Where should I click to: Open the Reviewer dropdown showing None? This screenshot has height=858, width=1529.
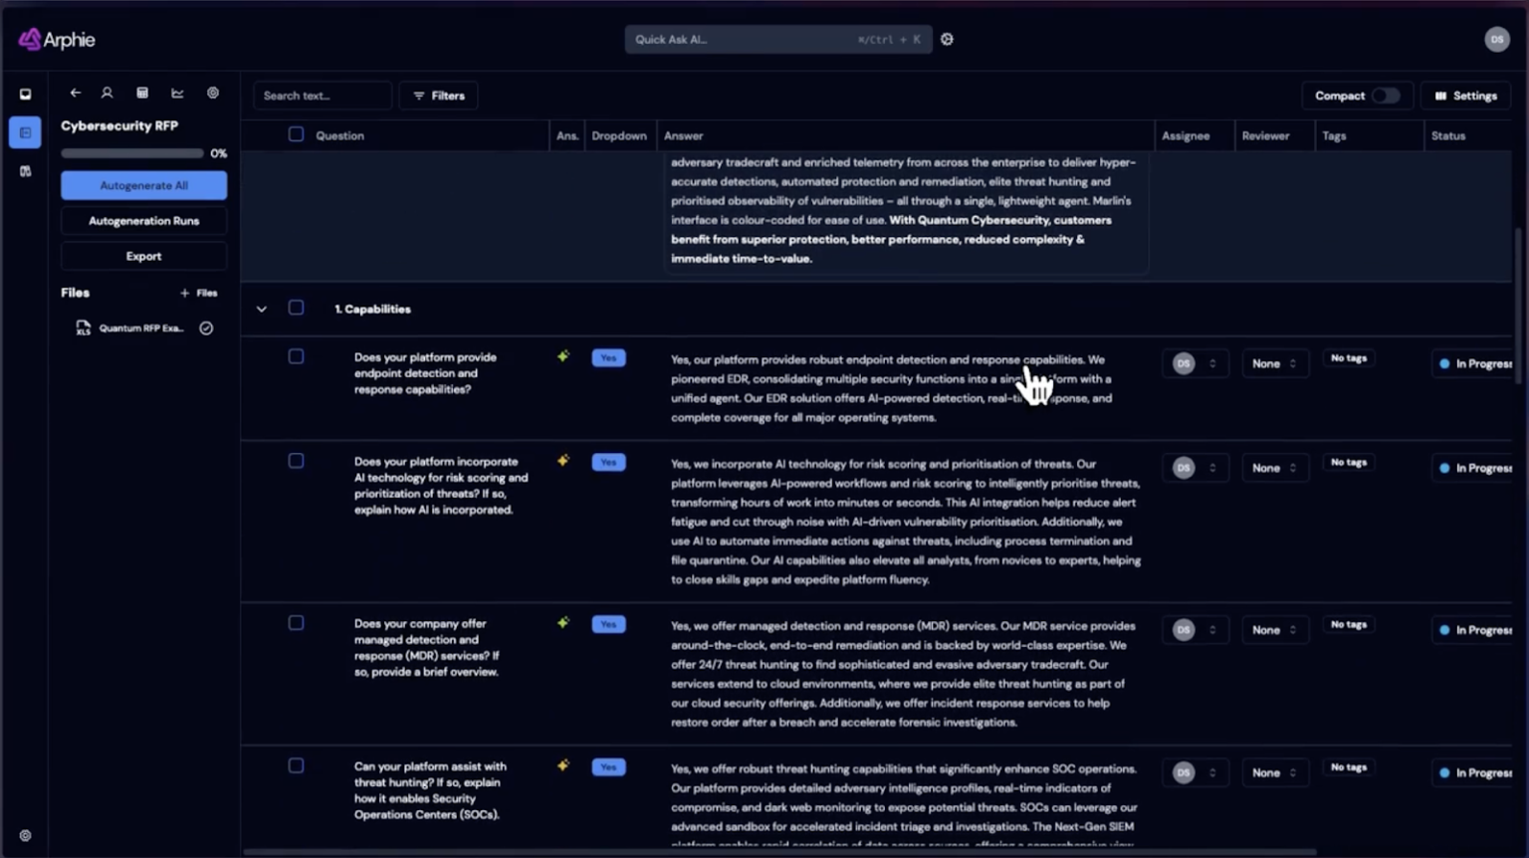point(1275,363)
